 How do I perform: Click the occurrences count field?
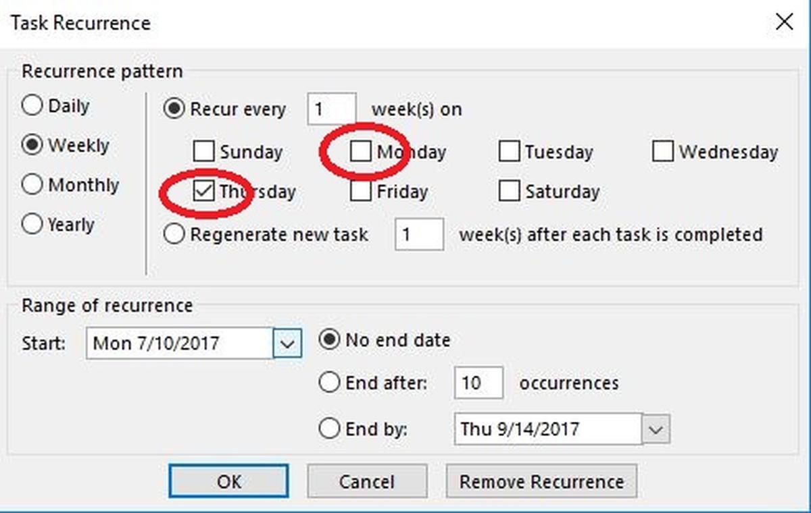click(478, 383)
